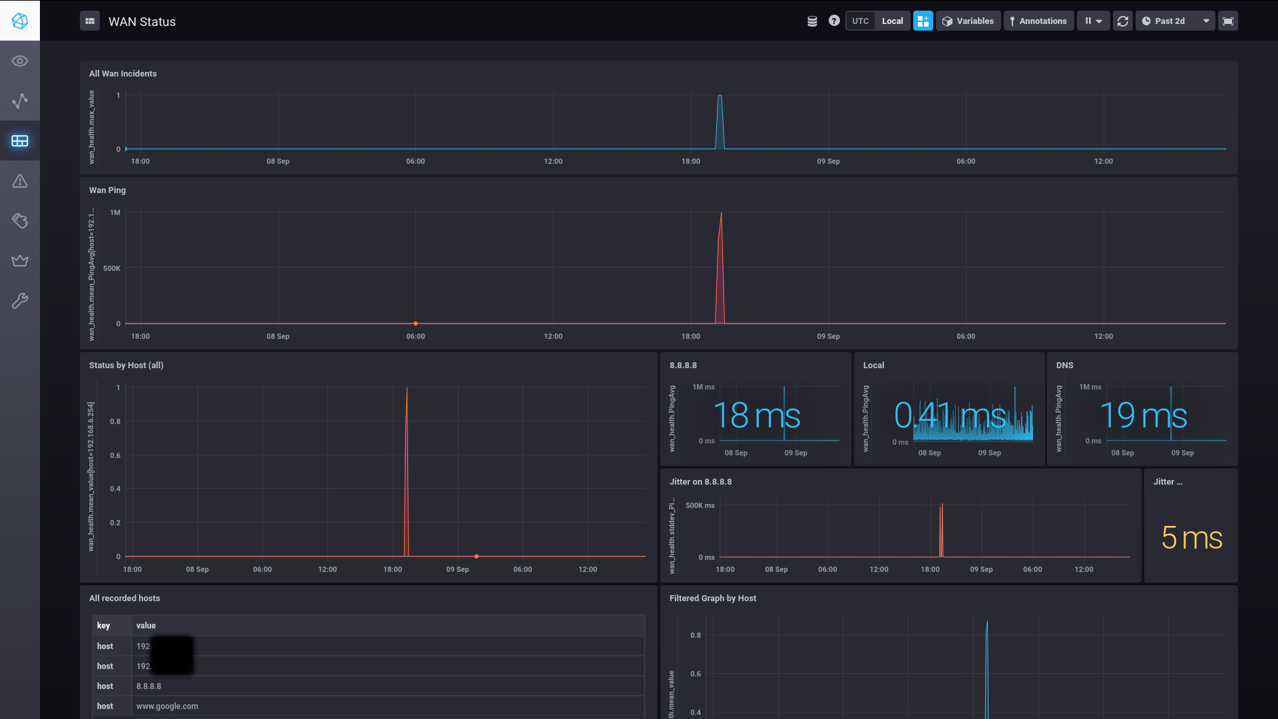Switch timezone to UTC
This screenshot has height=719, width=1278.
click(861, 21)
